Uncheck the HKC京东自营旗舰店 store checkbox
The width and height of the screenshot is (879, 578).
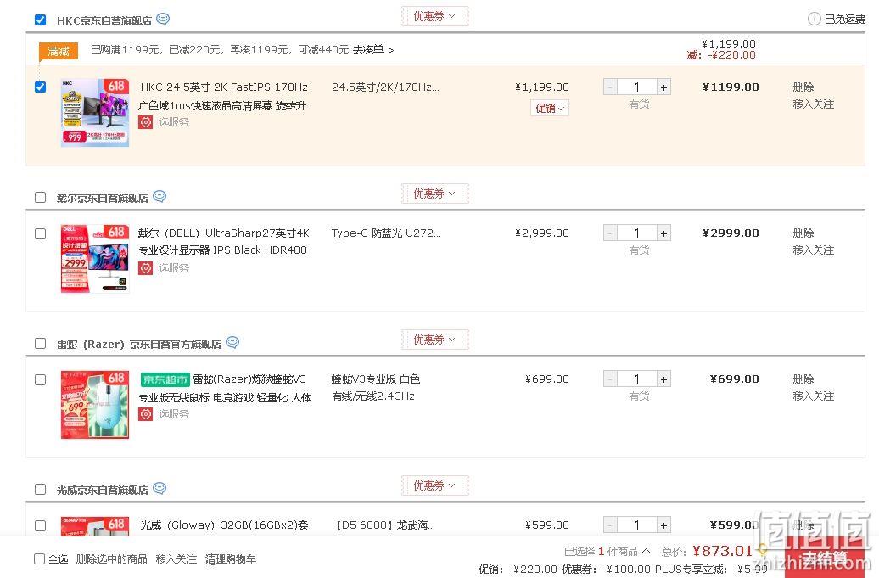coord(41,20)
